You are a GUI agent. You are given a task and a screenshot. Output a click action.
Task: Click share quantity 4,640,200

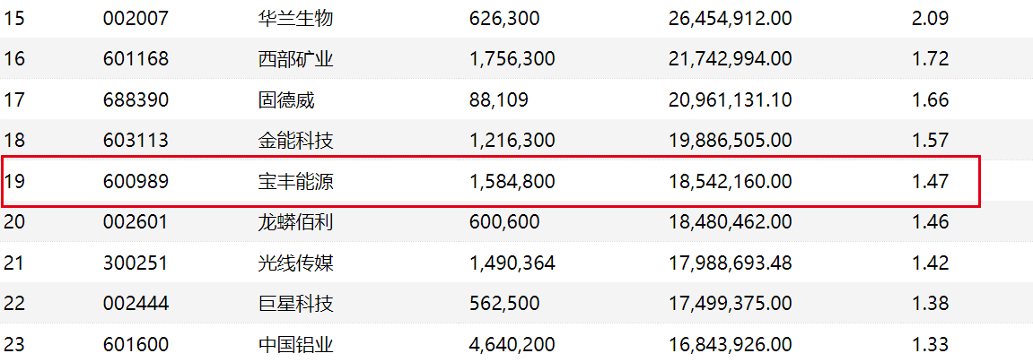coord(512,344)
